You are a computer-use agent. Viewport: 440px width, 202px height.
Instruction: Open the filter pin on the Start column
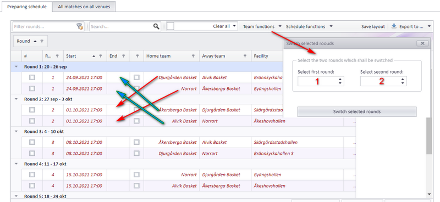click(x=101, y=56)
